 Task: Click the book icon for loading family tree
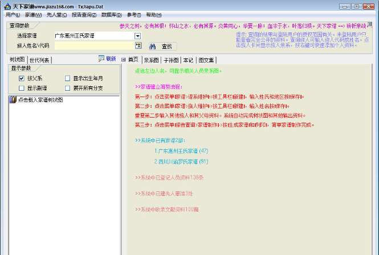click(x=13, y=99)
